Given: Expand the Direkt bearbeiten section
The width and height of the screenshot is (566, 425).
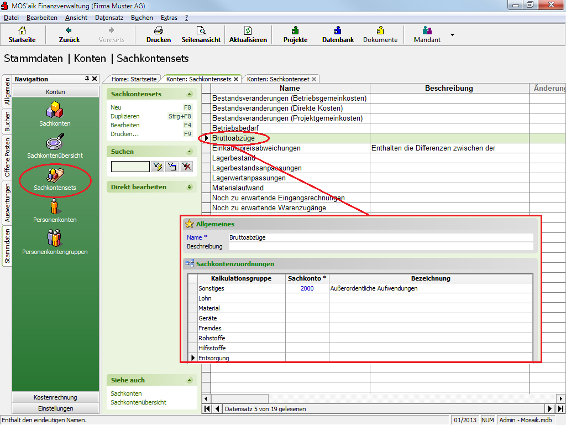Looking at the screenshot, I should (x=190, y=187).
